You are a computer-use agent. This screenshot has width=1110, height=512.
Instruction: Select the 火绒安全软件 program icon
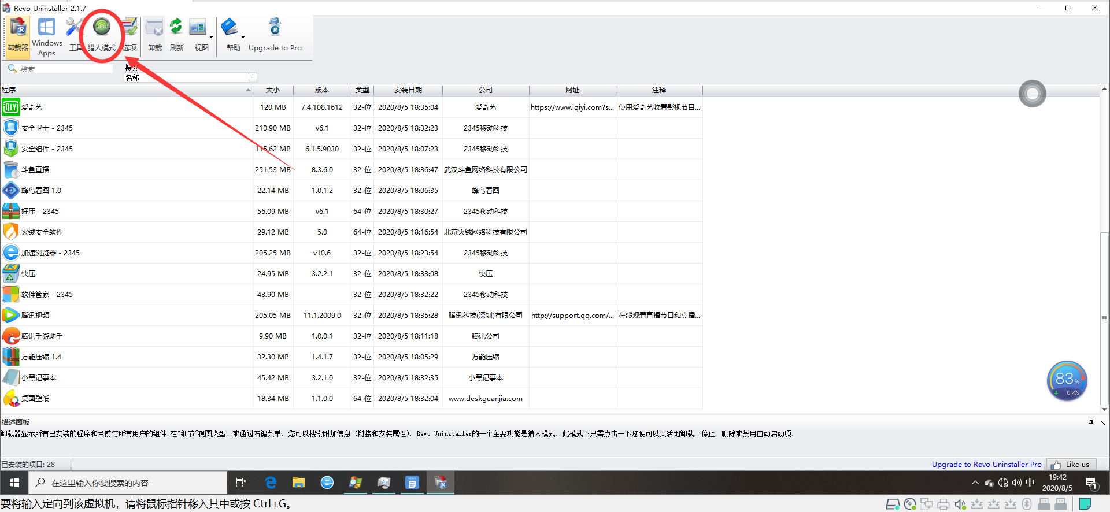tap(10, 232)
